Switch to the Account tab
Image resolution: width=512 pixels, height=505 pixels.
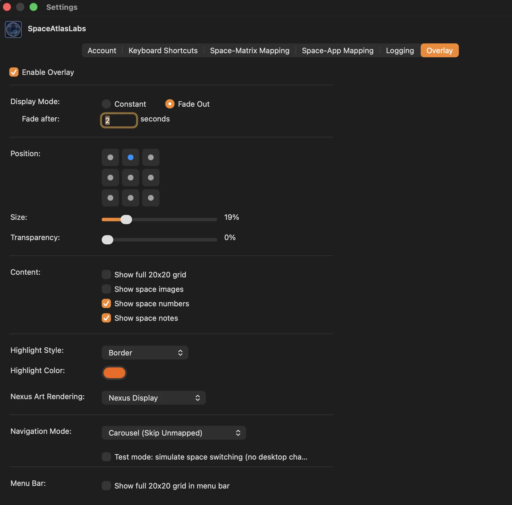(102, 50)
